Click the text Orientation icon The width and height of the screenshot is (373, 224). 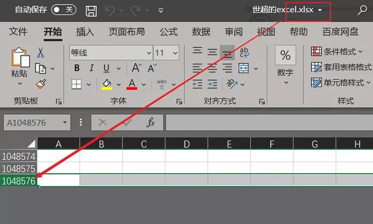pyautogui.click(x=232, y=84)
